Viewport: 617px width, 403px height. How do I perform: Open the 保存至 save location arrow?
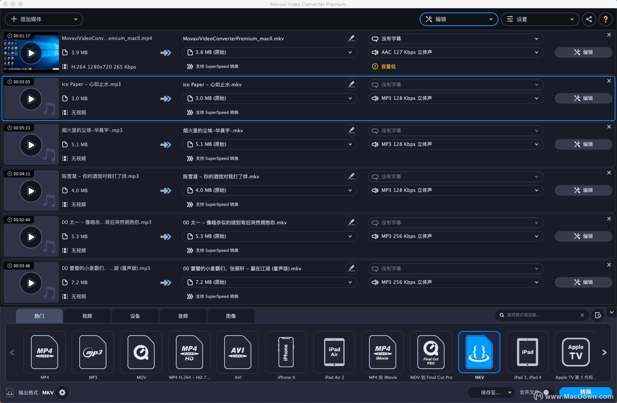[x=510, y=392]
